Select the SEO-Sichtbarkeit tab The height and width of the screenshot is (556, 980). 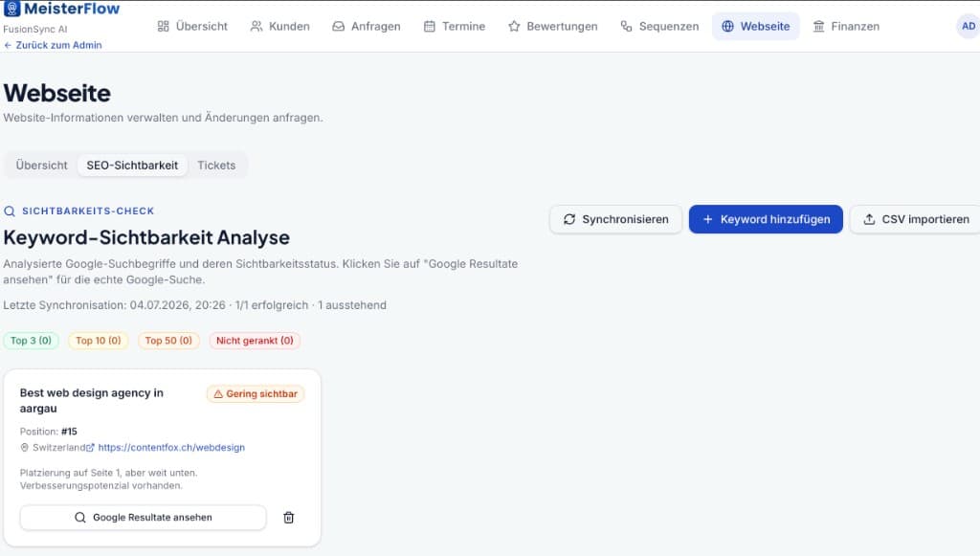click(132, 165)
